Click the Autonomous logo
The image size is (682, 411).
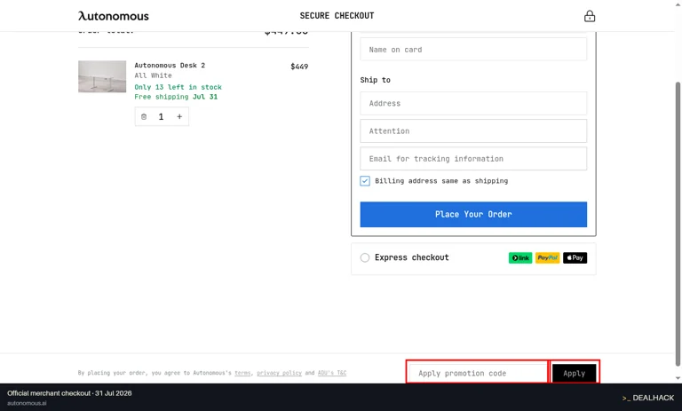(113, 16)
